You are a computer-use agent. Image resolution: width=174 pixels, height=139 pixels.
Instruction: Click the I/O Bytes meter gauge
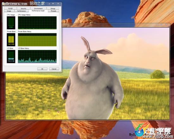pos(11,57)
